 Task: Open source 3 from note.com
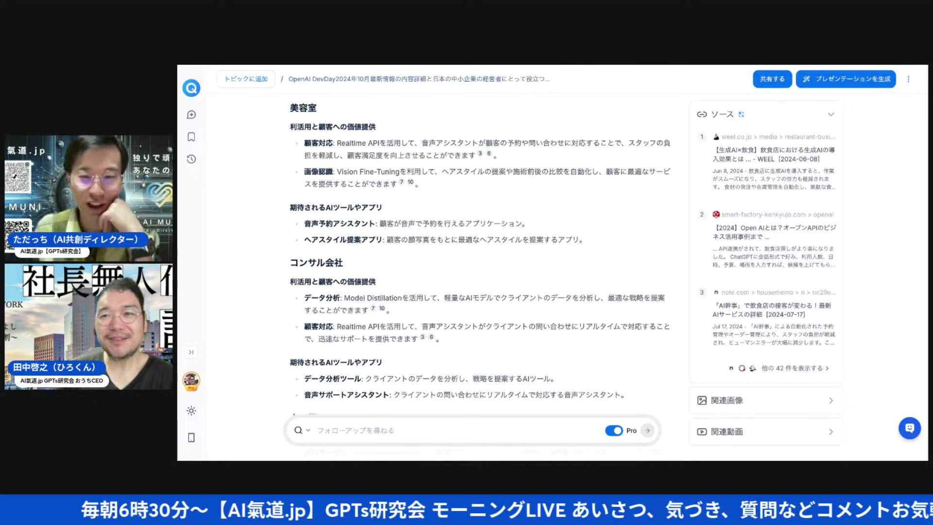pos(773,310)
